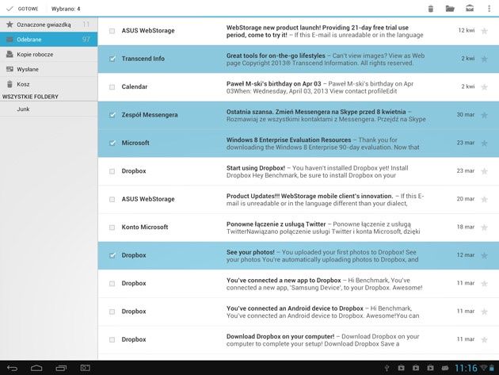Check the Konto Microsoft checkbox
The image size is (499, 375).
112,228
